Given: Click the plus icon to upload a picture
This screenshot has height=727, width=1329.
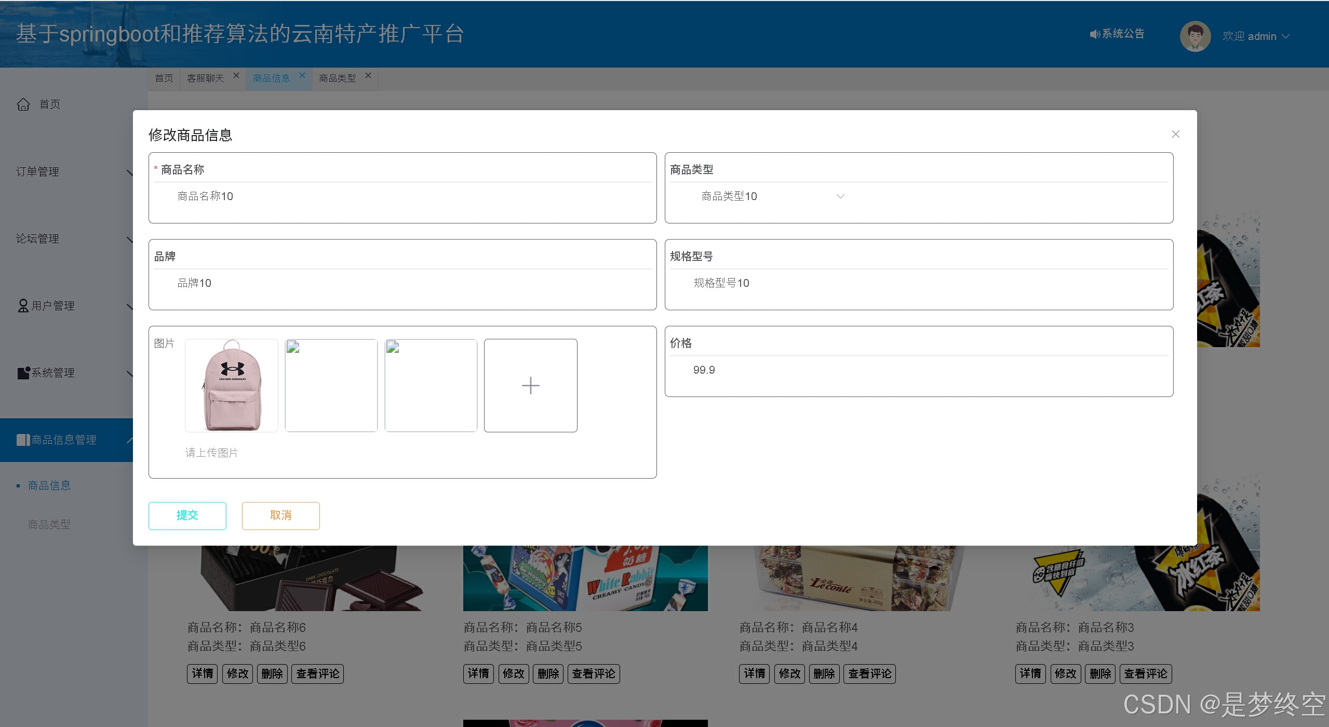Looking at the screenshot, I should [530, 386].
